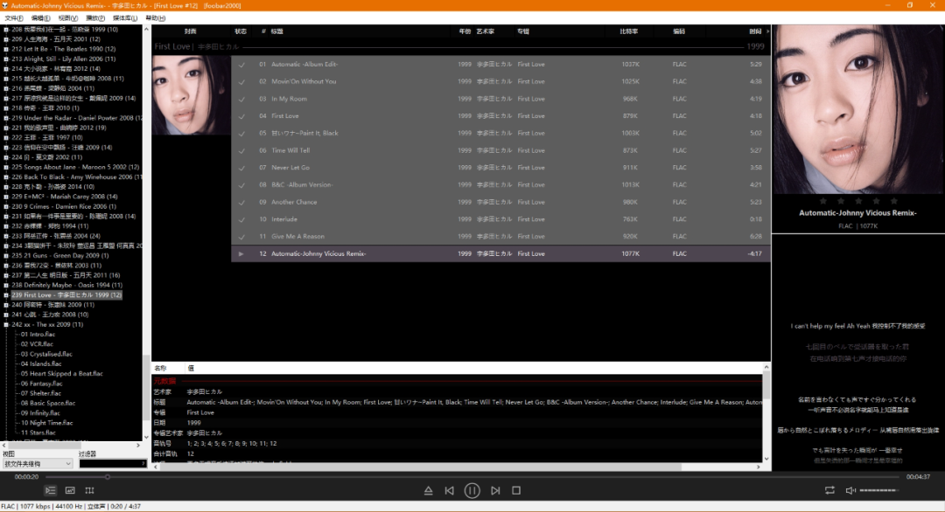Image resolution: width=945 pixels, height=512 pixels.
Task: Toggle the playlist view icon in bottom-left
Action: pos(51,490)
